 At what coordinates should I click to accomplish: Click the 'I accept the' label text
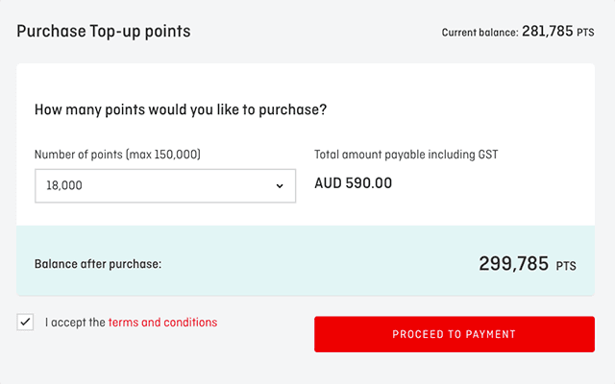click(75, 323)
